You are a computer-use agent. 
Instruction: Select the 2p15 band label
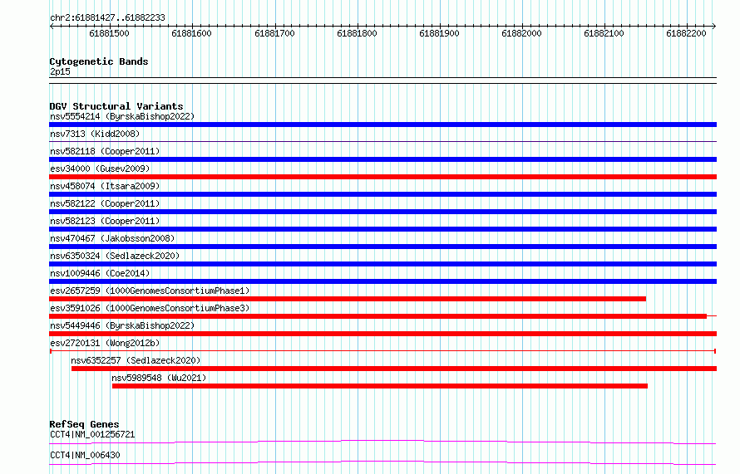point(60,71)
